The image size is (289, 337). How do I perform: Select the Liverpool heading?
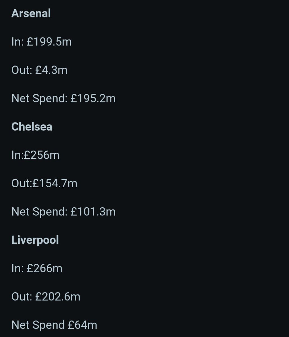pyautogui.click(x=35, y=240)
